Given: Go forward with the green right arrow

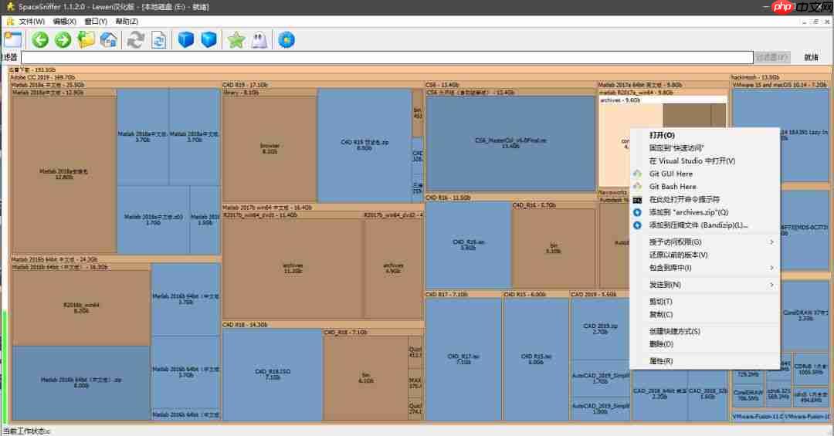Looking at the screenshot, I should click(63, 40).
